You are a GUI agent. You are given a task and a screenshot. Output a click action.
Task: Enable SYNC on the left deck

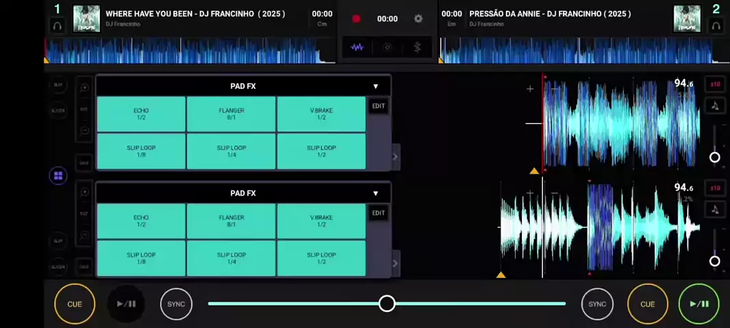pos(176,304)
